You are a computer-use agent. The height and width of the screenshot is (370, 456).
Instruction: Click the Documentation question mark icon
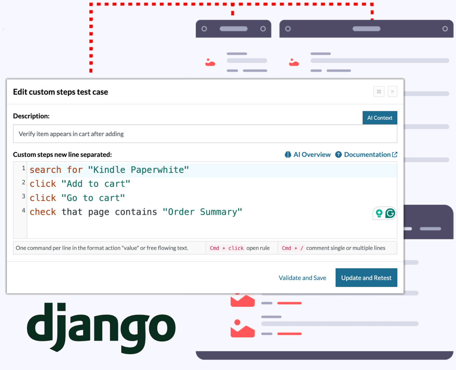338,155
